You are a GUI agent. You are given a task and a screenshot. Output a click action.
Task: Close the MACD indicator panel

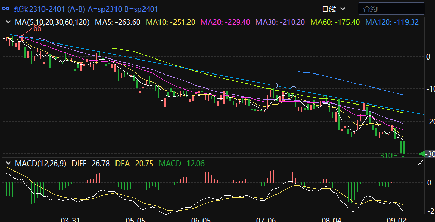[x=421, y=163]
